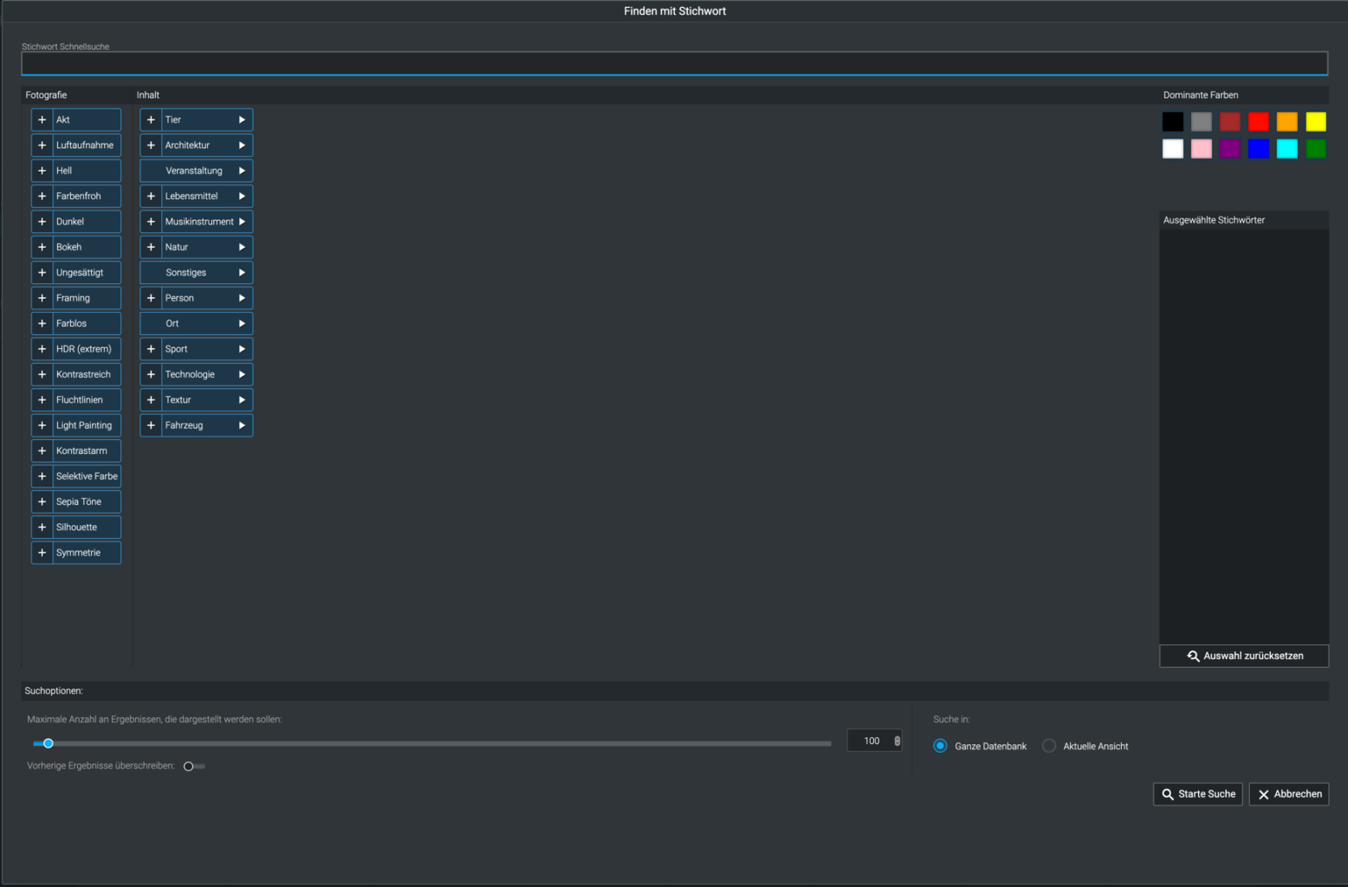Add Farblos keyword with plus icon

[42, 323]
